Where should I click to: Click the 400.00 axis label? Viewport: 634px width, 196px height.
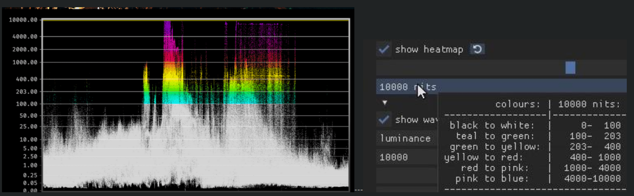coord(26,79)
